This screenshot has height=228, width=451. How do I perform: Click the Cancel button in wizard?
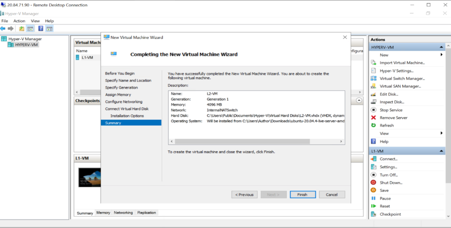click(x=332, y=194)
